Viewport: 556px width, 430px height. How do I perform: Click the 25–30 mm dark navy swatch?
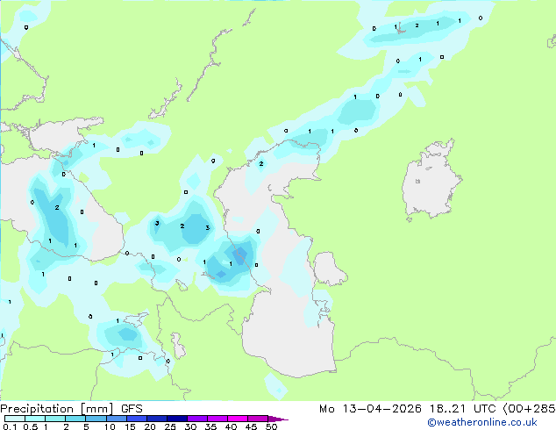(x=177, y=419)
